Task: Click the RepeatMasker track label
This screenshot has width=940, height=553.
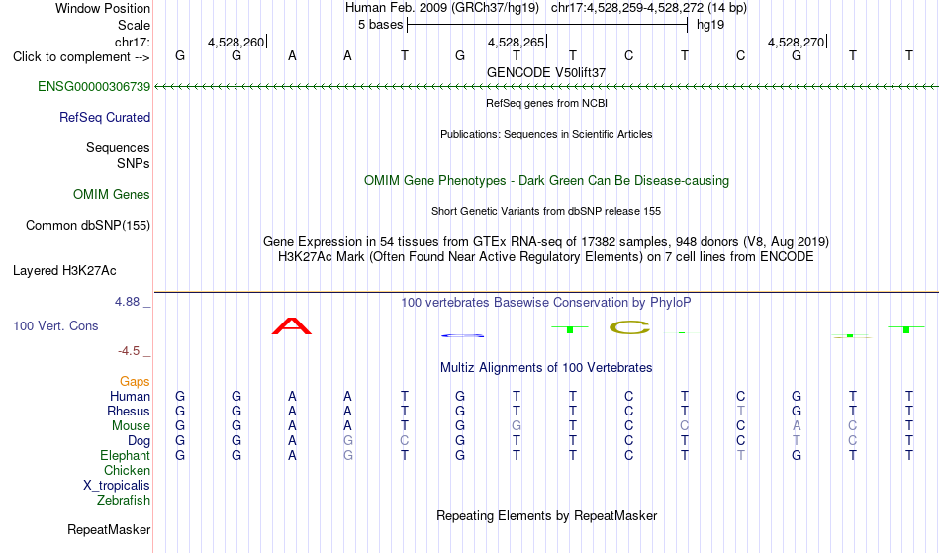Action: 109,529
